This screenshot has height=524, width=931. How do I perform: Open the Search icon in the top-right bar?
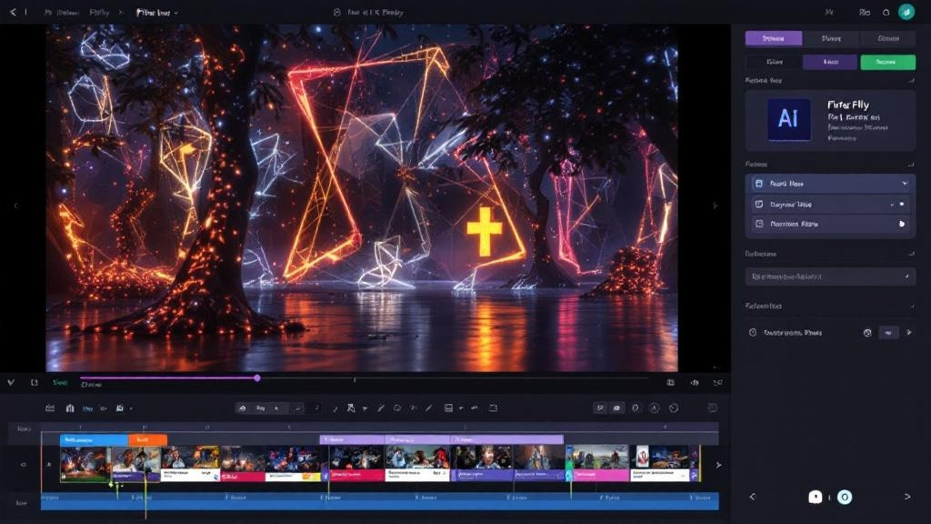click(885, 13)
